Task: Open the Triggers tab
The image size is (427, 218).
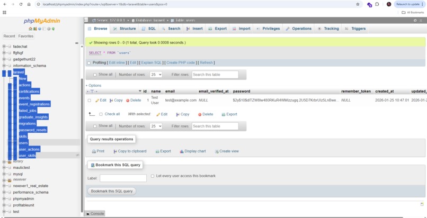Action: 355,29
